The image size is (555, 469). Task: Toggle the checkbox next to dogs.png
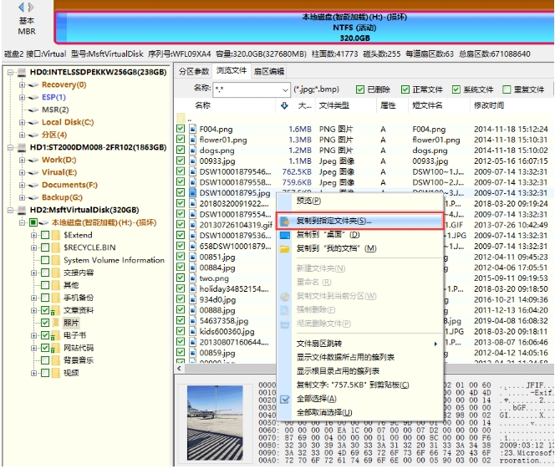point(181,150)
